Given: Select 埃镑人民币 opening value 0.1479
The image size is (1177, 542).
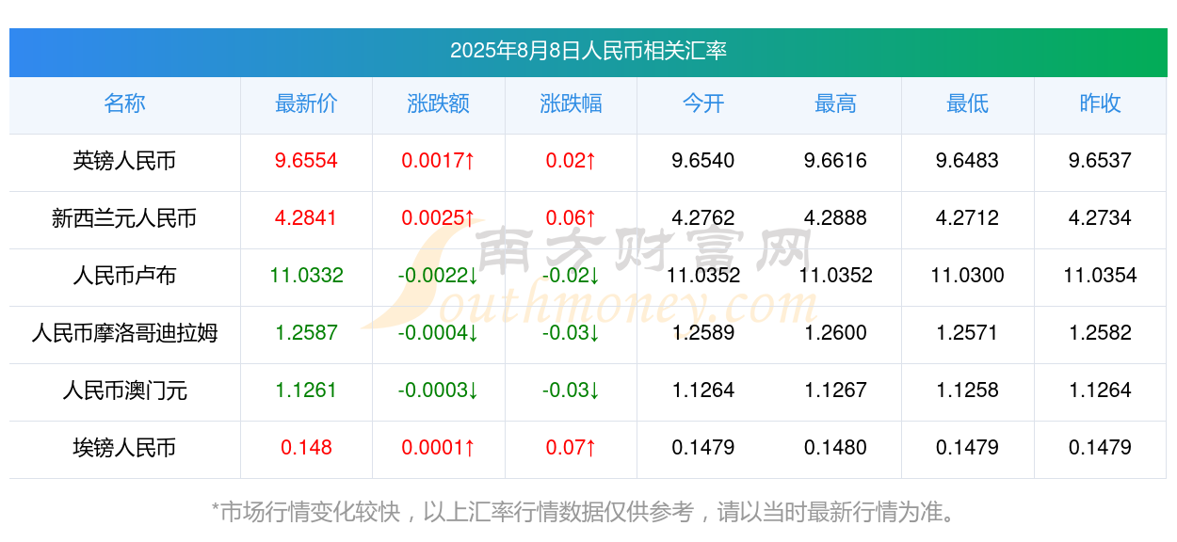Looking at the screenshot, I should click(703, 448).
